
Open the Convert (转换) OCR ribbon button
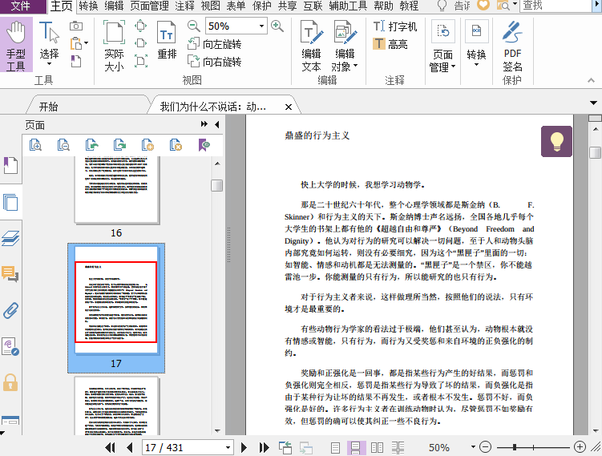[476, 44]
